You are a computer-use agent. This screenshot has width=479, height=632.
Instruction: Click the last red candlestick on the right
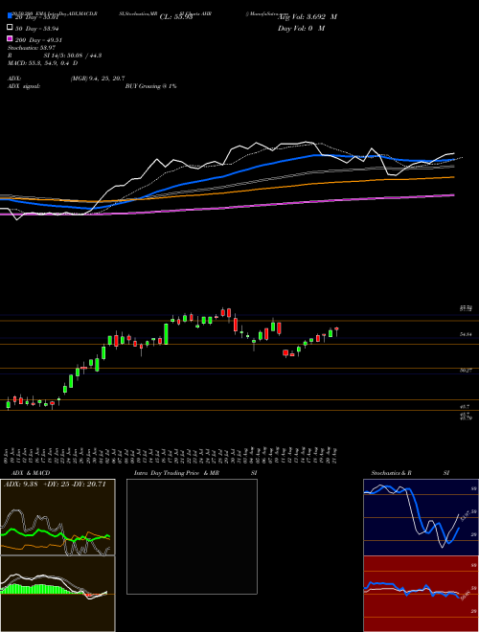336,329
